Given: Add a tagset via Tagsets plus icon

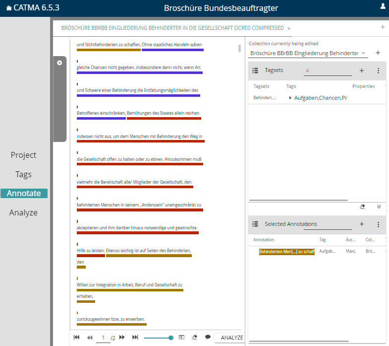Looking at the screenshot, I should click(362, 70).
